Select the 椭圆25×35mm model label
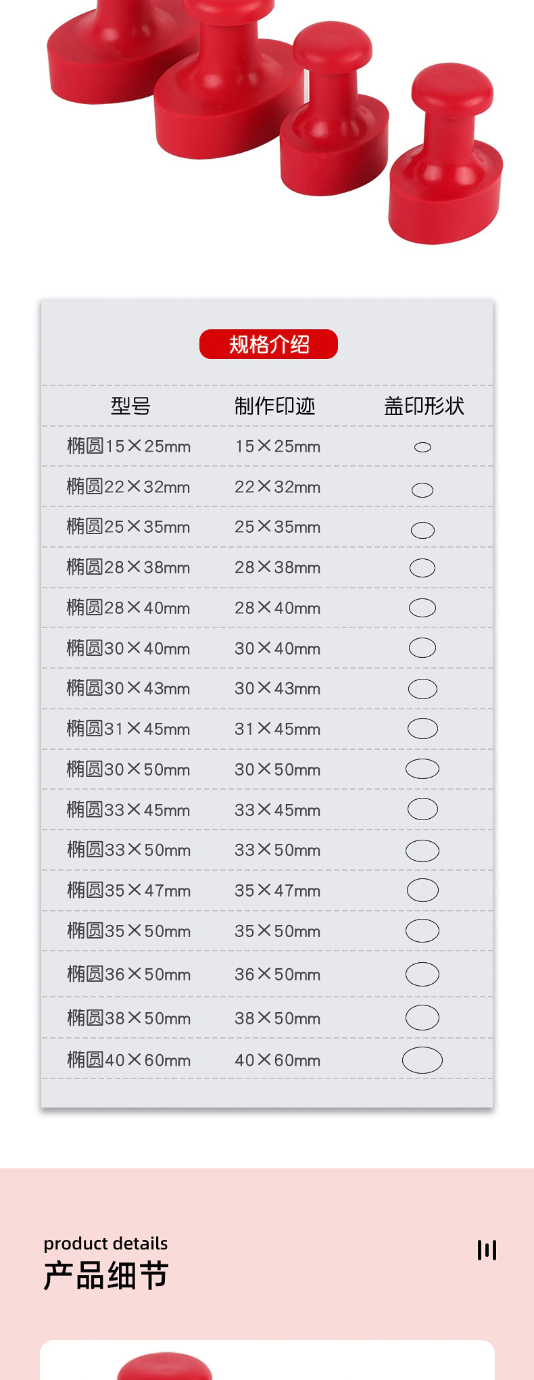This screenshot has width=534, height=1380. coord(128,527)
